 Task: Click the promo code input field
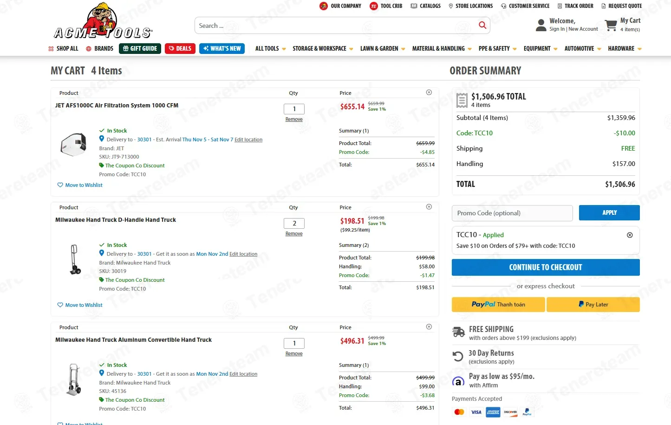click(x=512, y=213)
